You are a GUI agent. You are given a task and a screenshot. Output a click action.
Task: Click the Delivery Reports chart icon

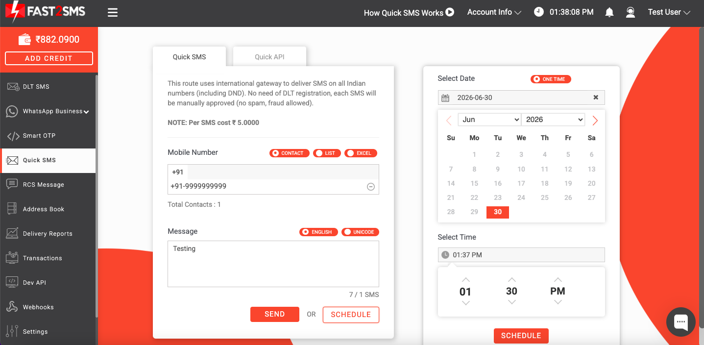coord(12,233)
